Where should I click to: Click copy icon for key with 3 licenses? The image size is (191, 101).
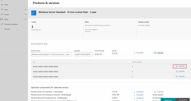click(177, 71)
